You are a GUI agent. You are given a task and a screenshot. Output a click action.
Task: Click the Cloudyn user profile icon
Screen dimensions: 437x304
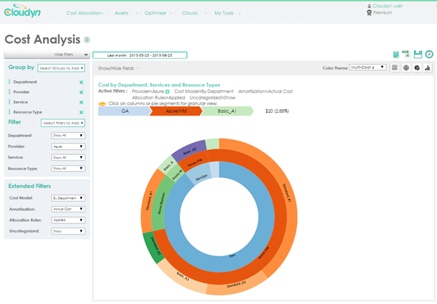369,6
